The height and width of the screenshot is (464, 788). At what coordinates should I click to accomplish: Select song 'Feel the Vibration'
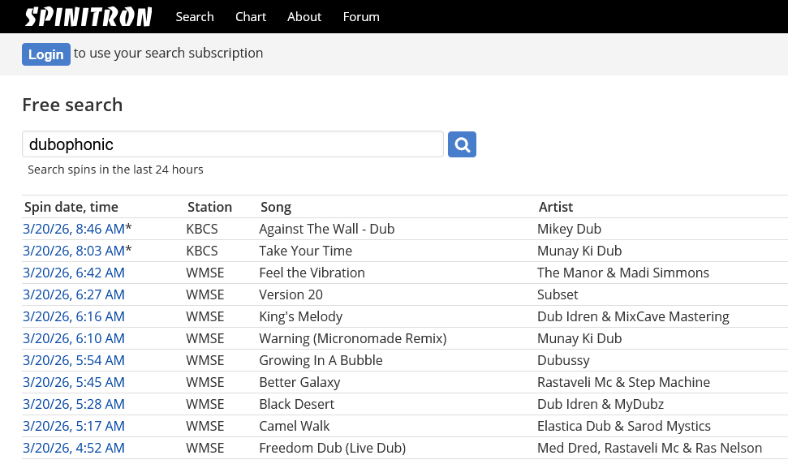[312, 273]
